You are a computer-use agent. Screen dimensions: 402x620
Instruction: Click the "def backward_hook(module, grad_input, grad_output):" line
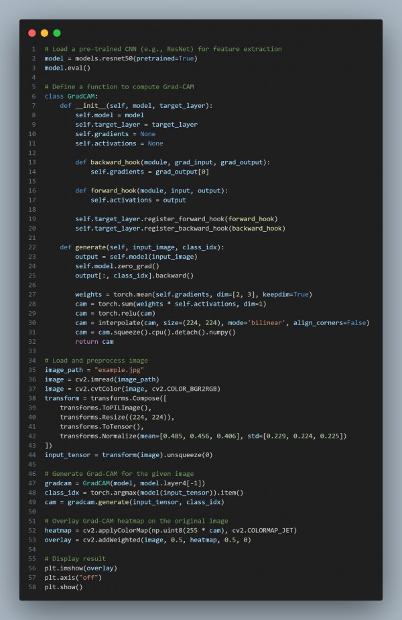(173, 162)
